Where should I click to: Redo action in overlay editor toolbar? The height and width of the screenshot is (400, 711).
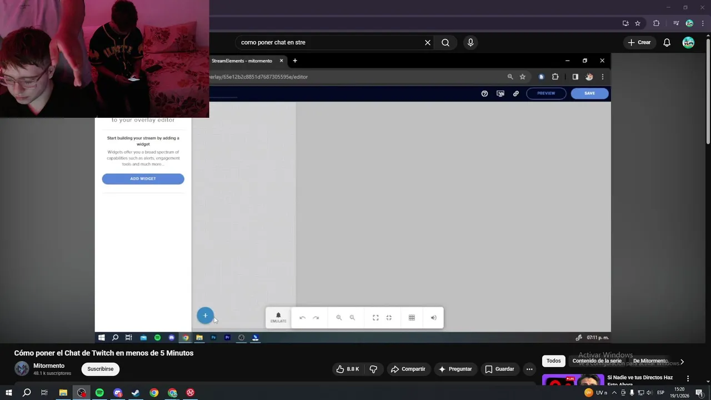pos(316,318)
